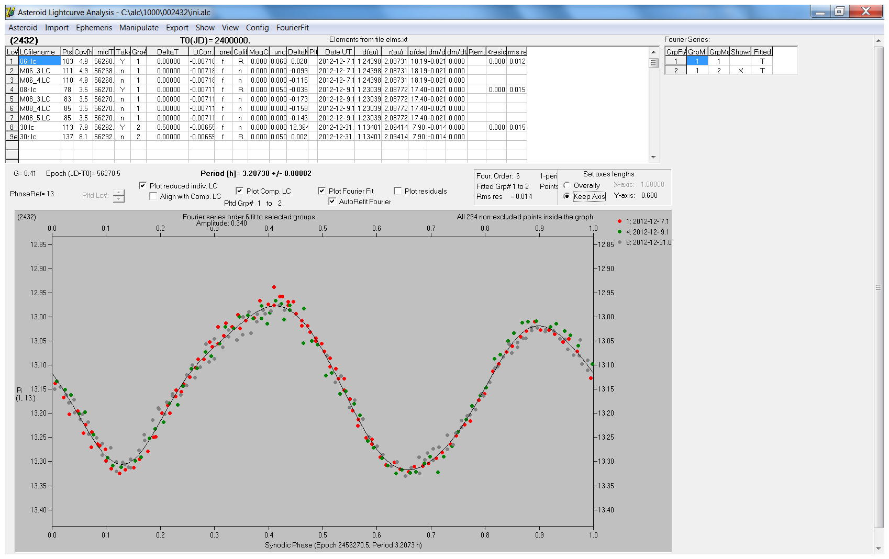Toggle AutoRefit Fourier checkbox
Screen dimensions: 889x559
(332, 201)
